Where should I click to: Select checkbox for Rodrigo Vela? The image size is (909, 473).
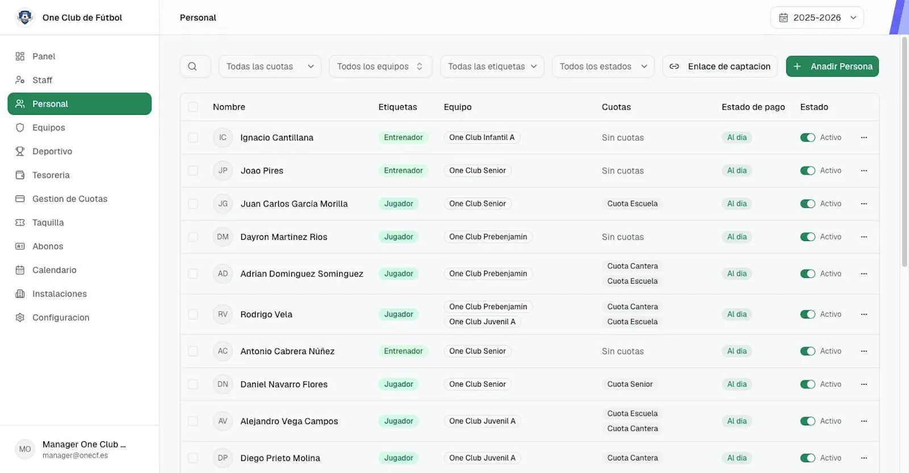click(x=193, y=314)
